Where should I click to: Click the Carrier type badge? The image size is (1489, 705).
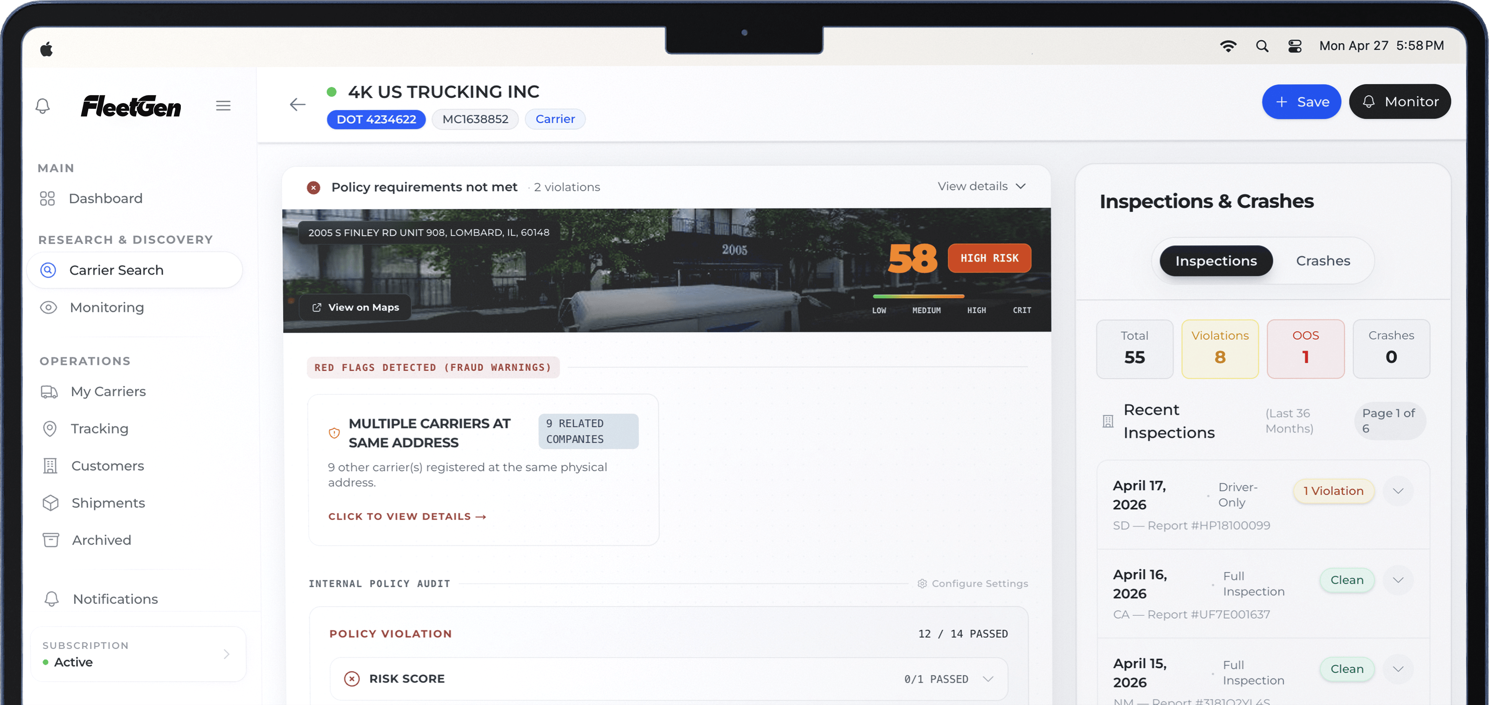tap(555, 120)
